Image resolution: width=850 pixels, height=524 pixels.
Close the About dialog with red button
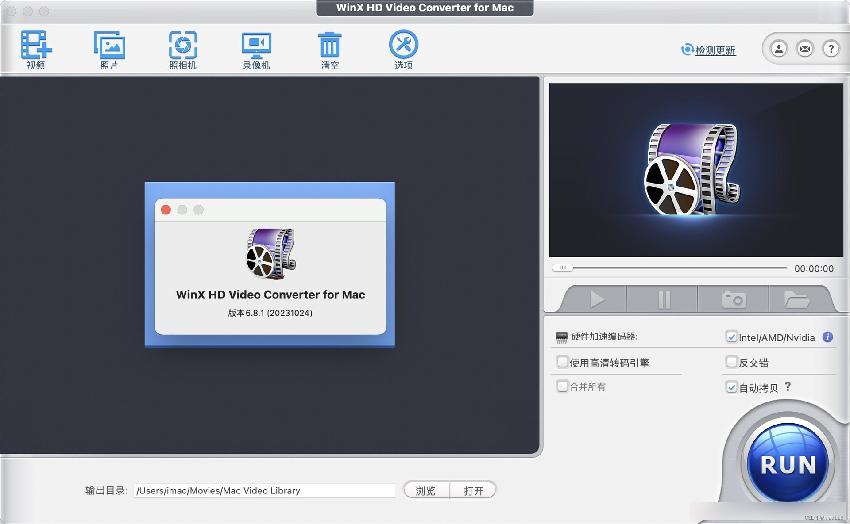tap(166, 210)
